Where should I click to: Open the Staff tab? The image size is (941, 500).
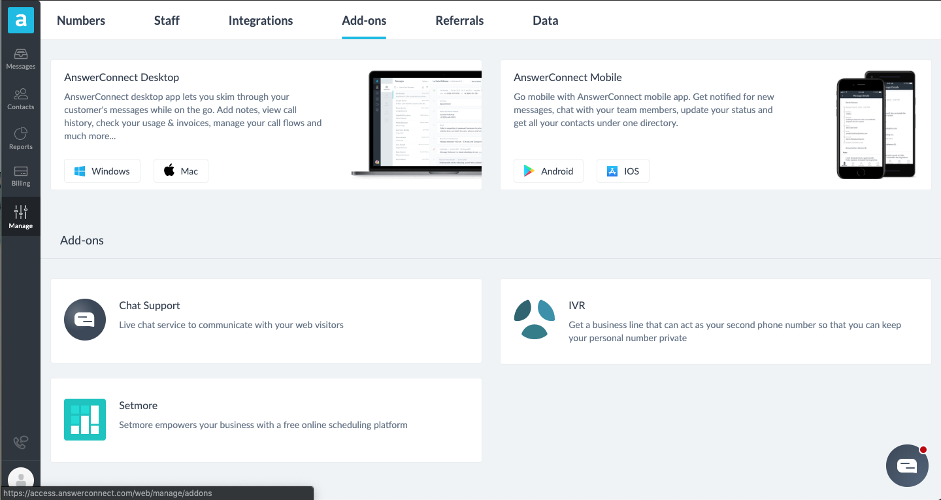[x=167, y=20]
